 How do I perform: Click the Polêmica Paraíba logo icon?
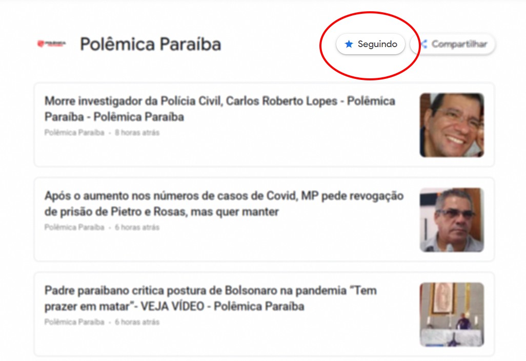(x=51, y=44)
